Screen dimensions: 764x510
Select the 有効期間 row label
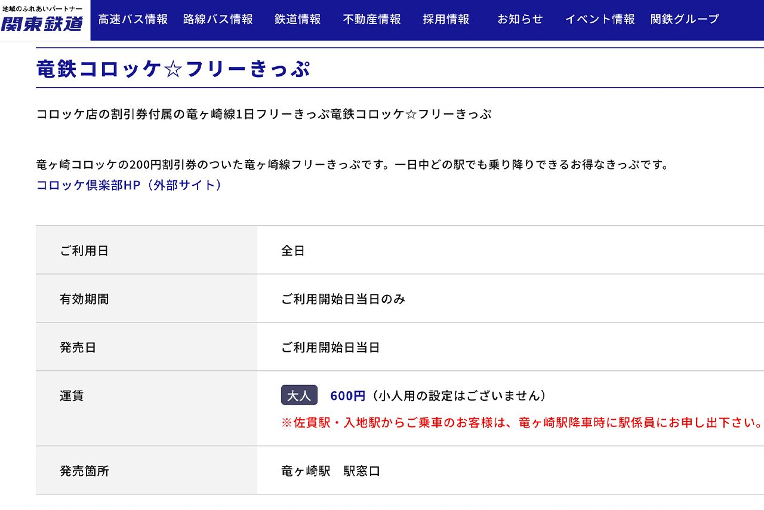pyautogui.click(x=84, y=299)
